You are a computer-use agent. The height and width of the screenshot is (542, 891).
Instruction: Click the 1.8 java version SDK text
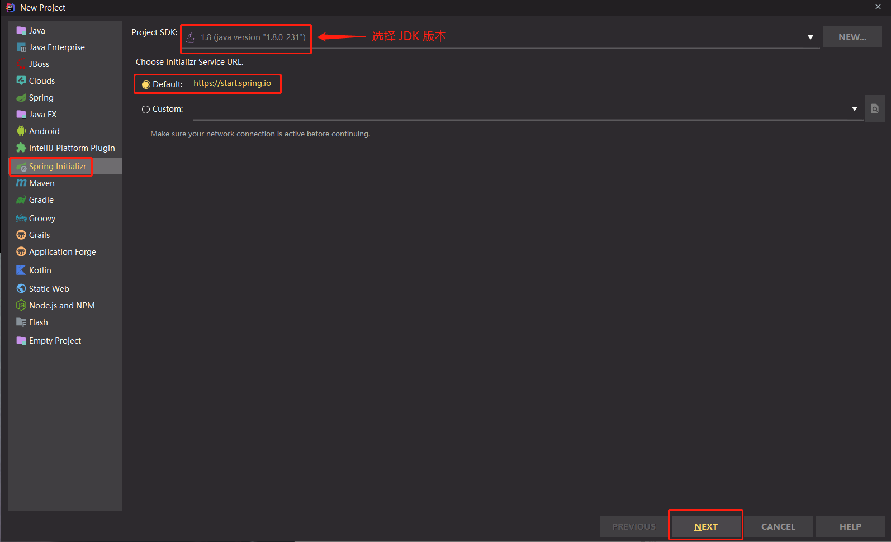click(253, 37)
